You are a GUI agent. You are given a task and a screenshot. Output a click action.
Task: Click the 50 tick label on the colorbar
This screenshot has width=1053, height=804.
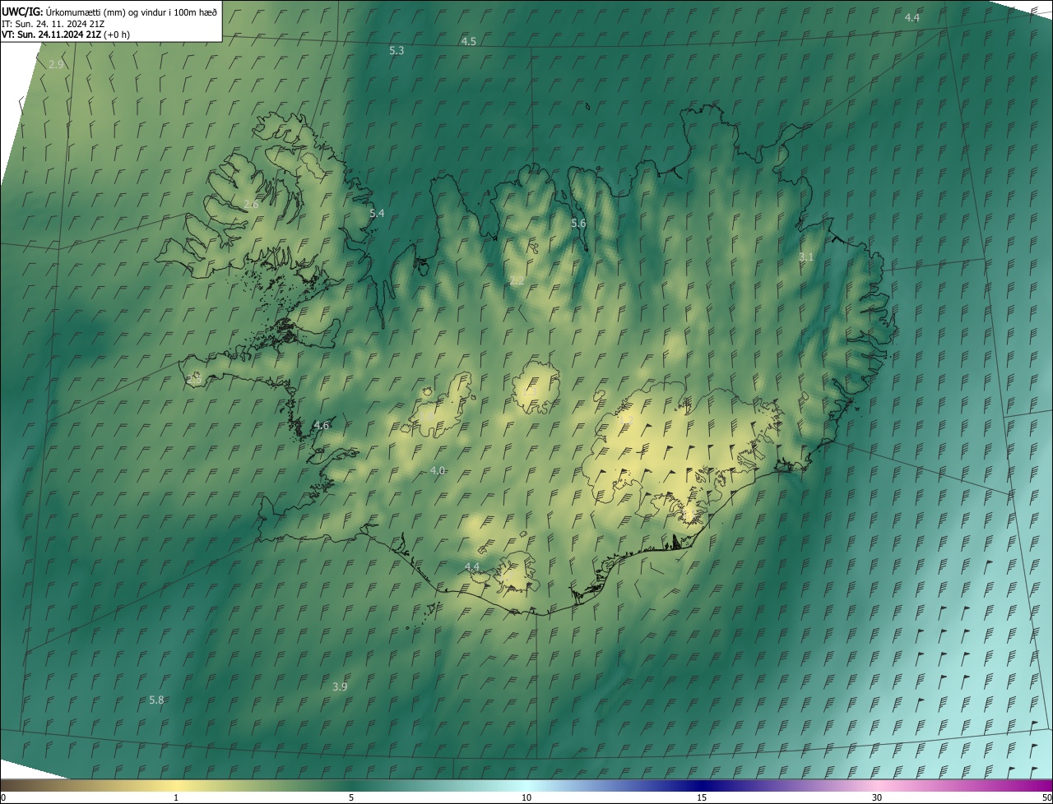coord(1046,797)
